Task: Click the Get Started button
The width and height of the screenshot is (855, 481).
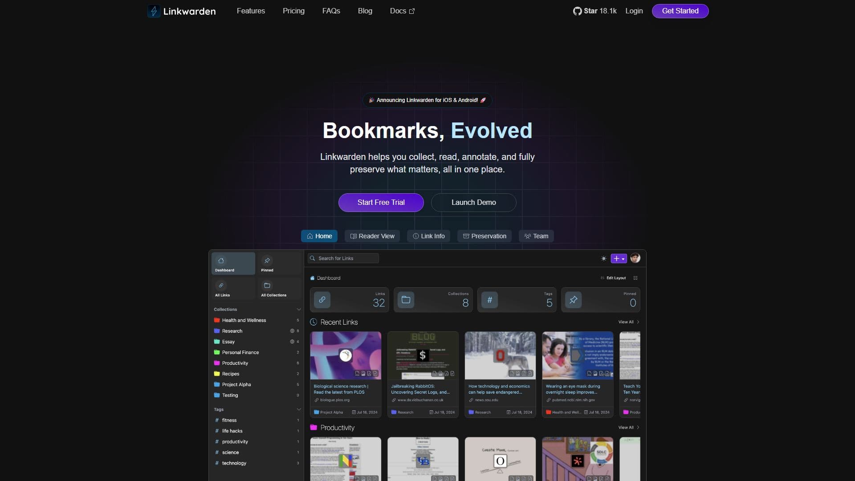Action: [680, 11]
